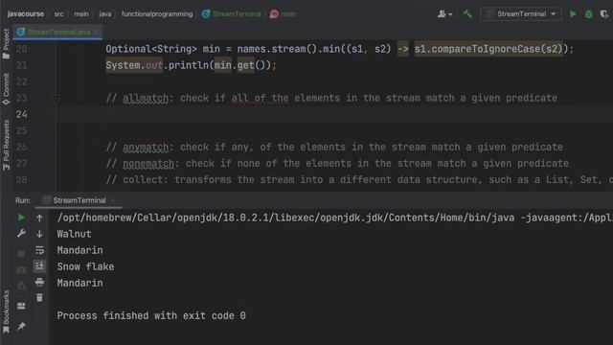This screenshot has width=613, height=345.
Task: Click the nonematch comment word
Action: tap(148, 164)
